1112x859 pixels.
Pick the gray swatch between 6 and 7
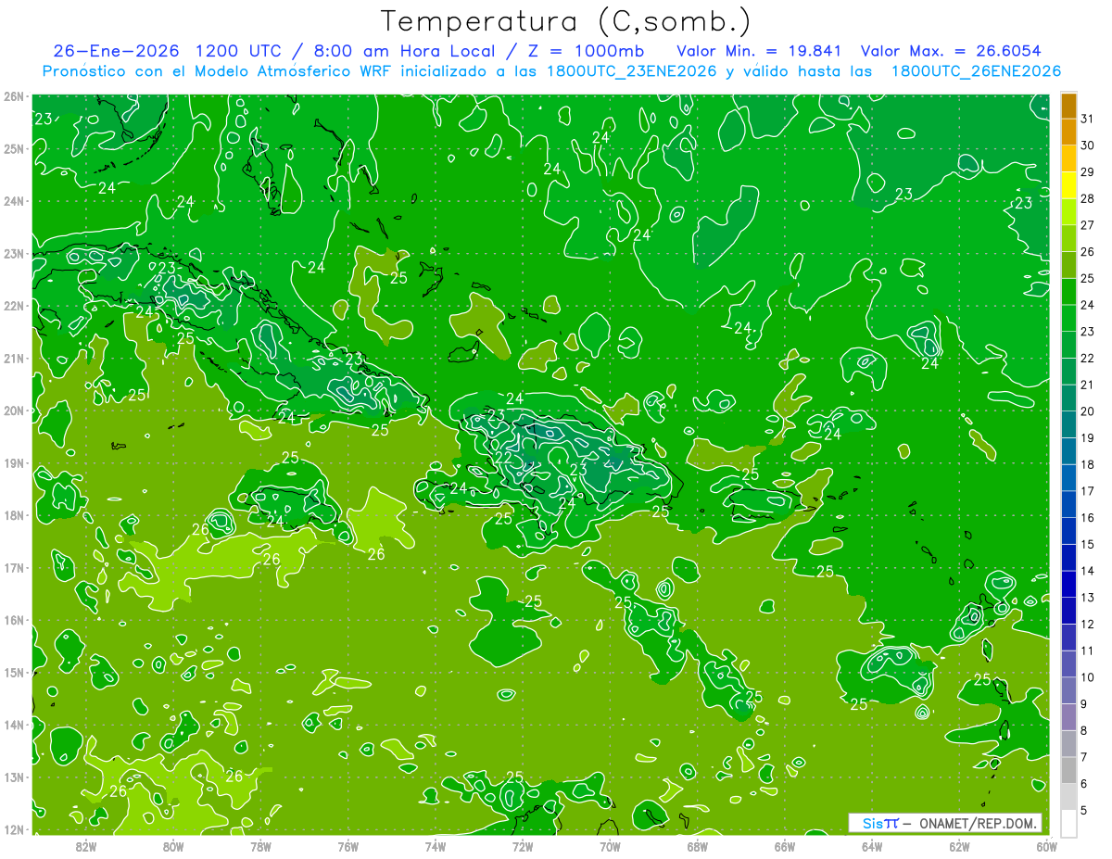coord(1068,769)
